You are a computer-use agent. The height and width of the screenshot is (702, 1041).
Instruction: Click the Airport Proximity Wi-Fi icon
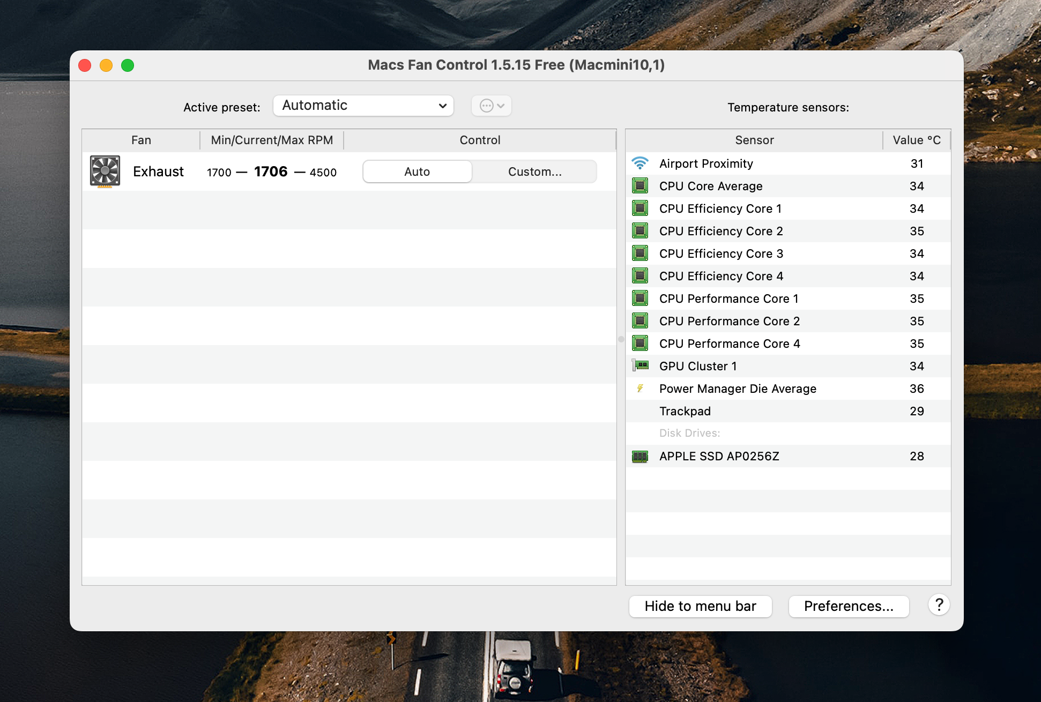(x=640, y=163)
